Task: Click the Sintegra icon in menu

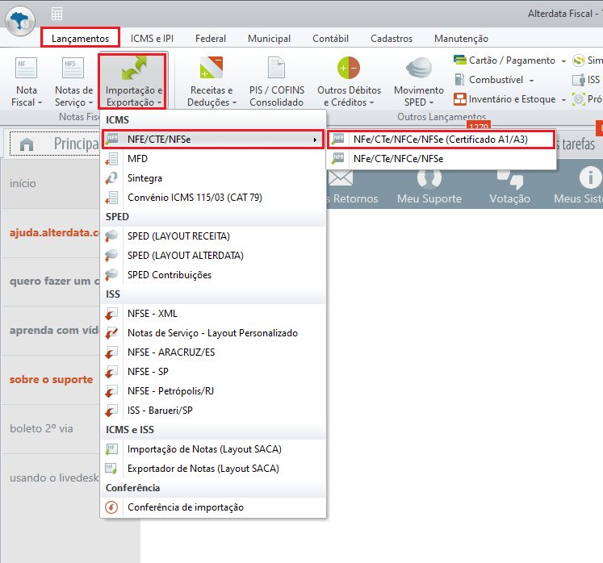Action: tap(111, 178)
